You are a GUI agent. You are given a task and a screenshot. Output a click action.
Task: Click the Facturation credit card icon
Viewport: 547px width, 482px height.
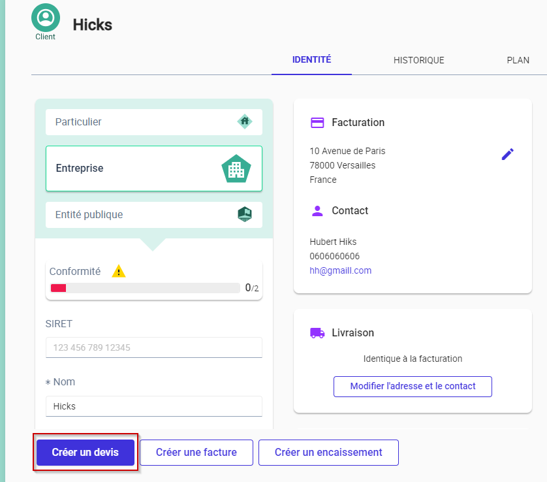point(317,122)
